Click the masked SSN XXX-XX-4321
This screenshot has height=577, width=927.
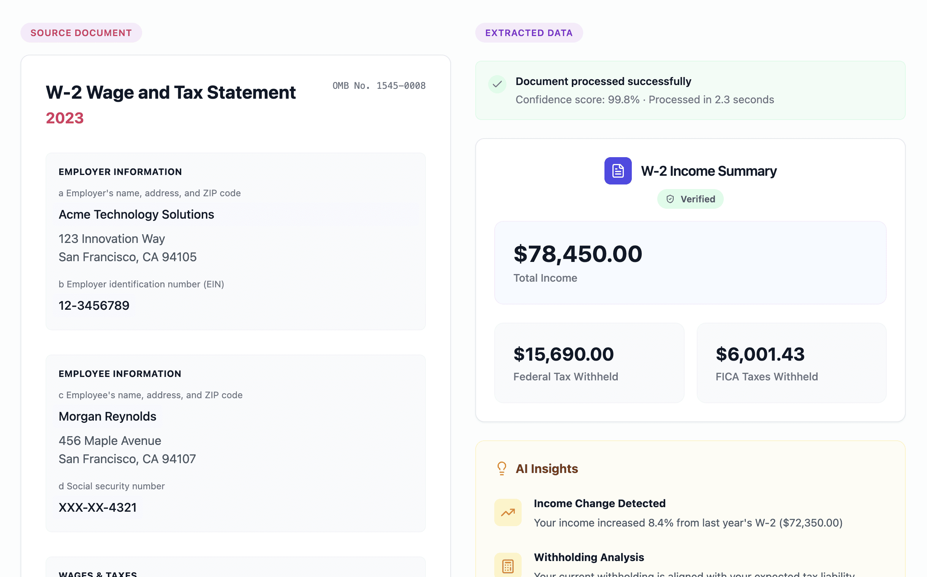pos(97,507)
